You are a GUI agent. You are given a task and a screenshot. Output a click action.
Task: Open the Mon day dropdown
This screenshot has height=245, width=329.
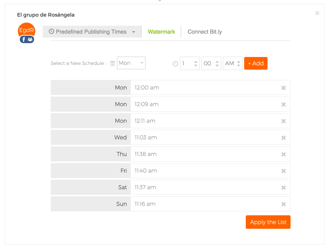click(x=131, y=63)
